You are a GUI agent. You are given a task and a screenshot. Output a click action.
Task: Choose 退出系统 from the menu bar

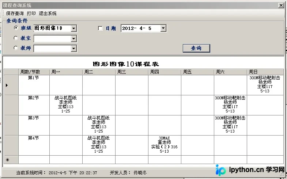[48, 14]
